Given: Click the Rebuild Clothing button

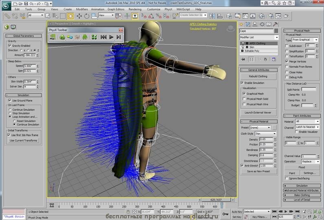Looking at the screenshot, I should [258, 76].
